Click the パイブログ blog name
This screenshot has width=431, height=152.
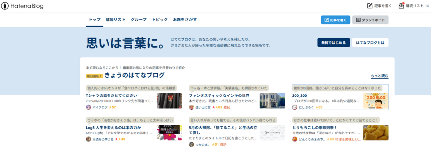coord(100,107)
